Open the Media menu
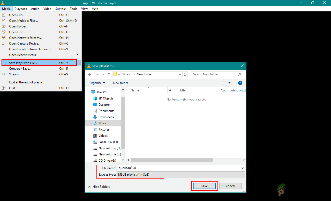This screenshot has width=331, height=201. tap(6, 9)
